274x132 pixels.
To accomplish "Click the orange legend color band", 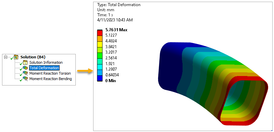I will click(100, 39).
